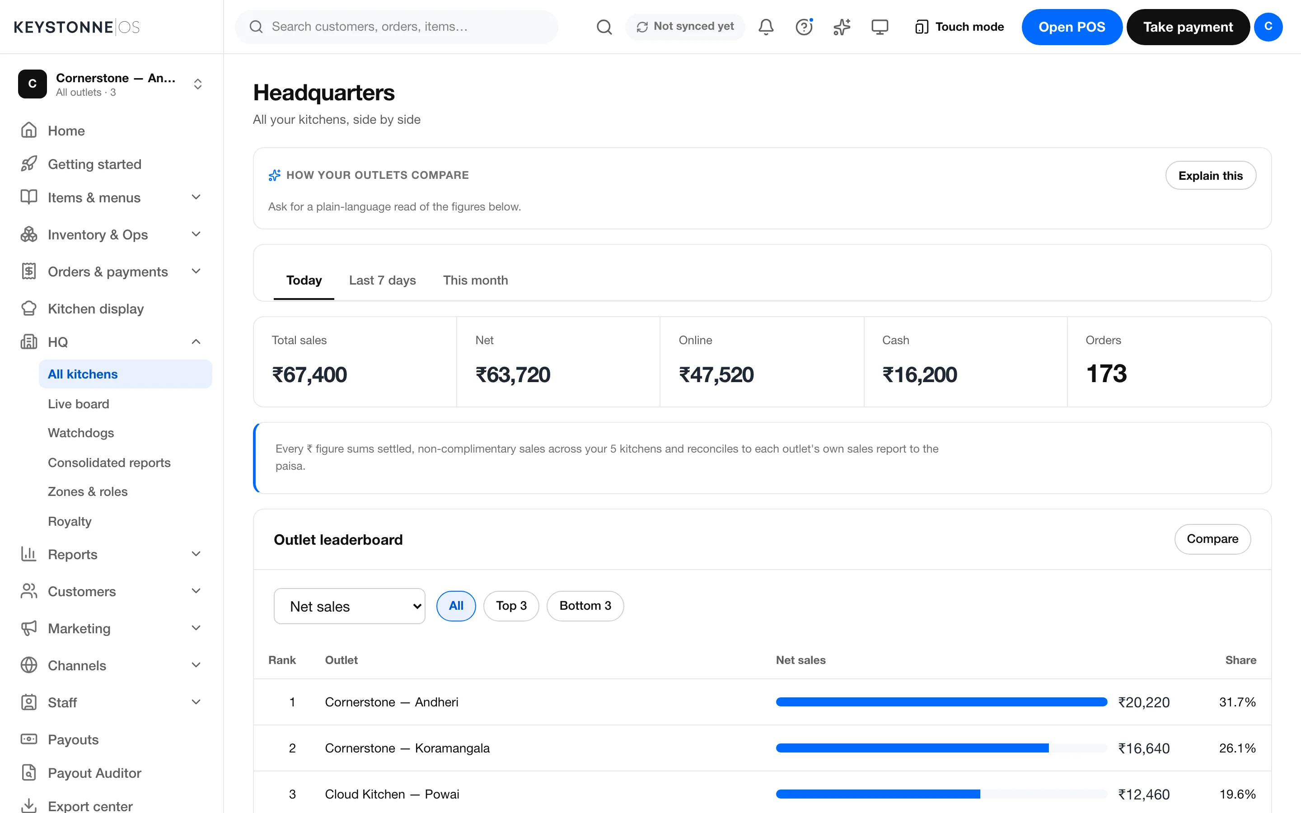Select the All leaderboard filter
1301x813 pixels.
[456, 606]
